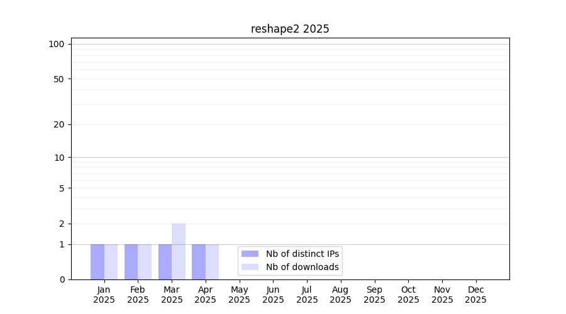Select the February distinct IPs bar
This screenshot has width=566, height=314.
[131, 262]
